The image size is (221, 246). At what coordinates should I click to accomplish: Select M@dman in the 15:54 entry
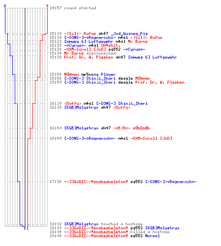point(71,74)
